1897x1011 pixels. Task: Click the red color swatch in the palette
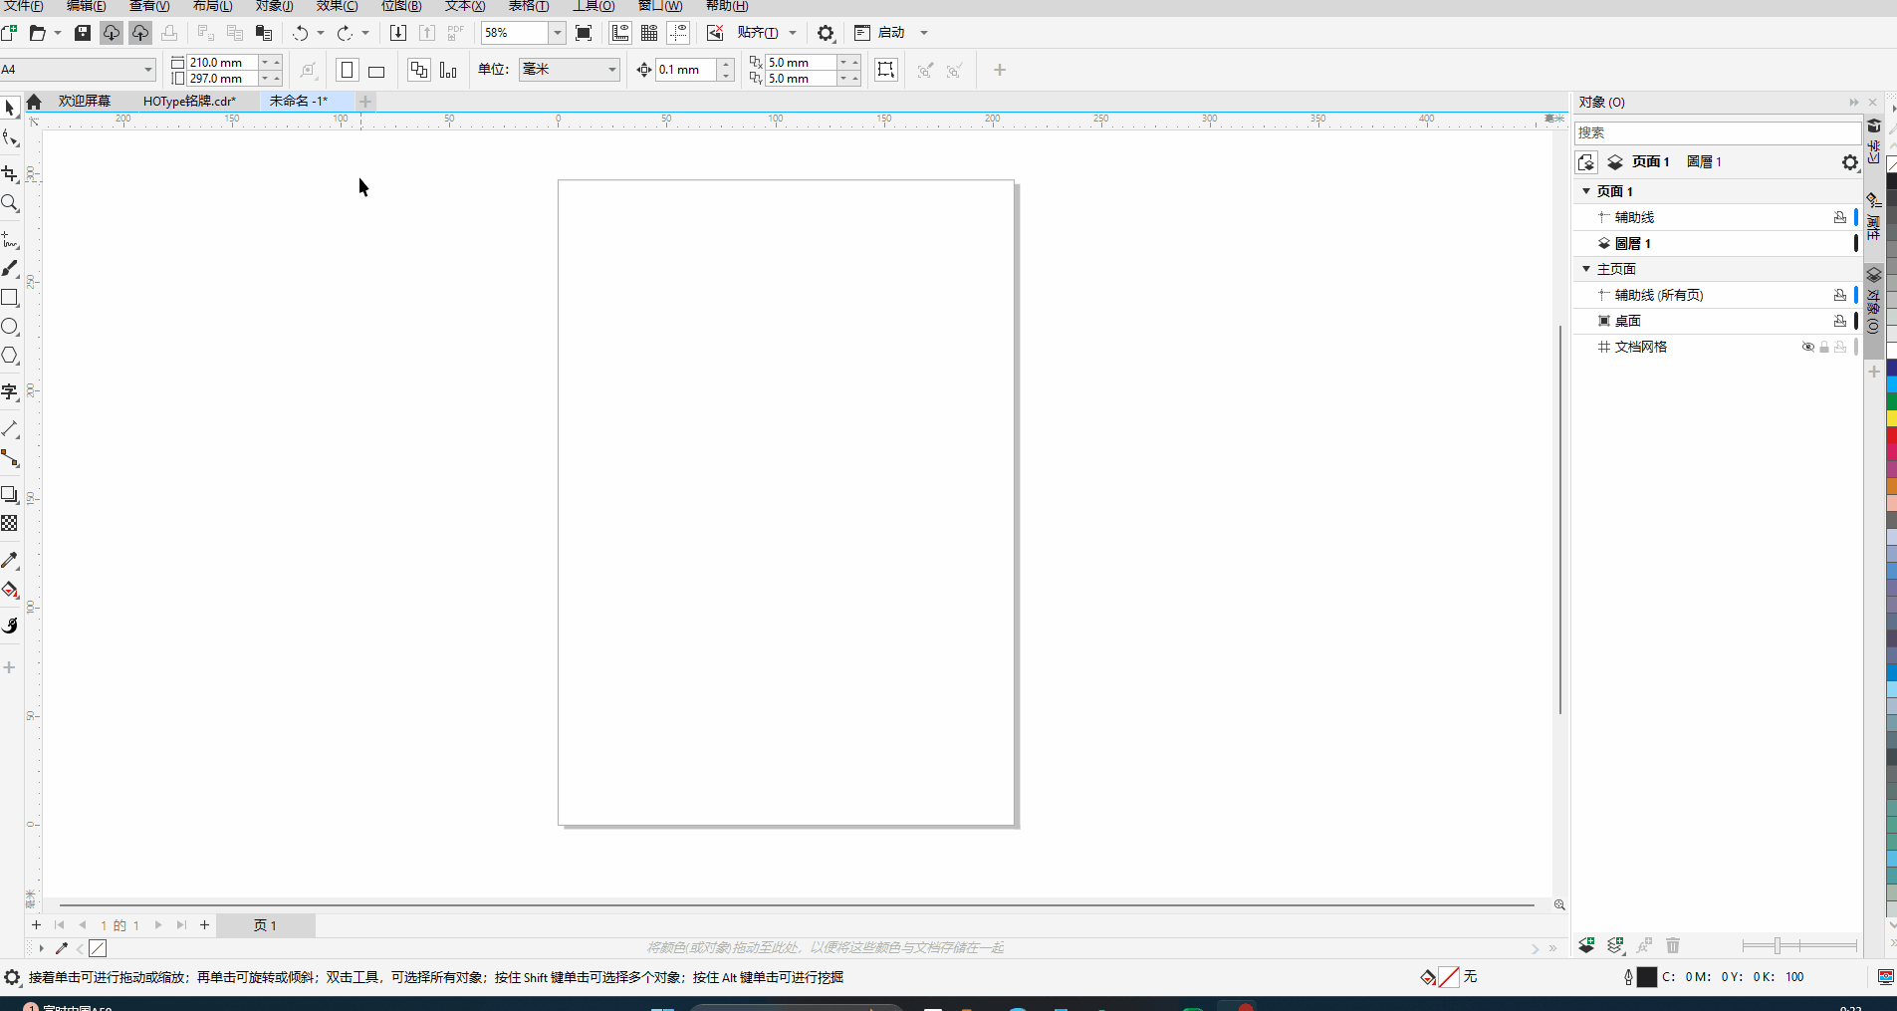point(1891,435)
